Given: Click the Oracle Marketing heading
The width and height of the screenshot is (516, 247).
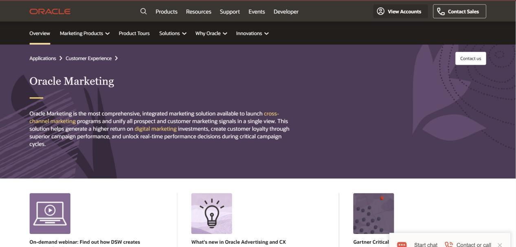Looking at the screenshot, I should click(72, 81).
